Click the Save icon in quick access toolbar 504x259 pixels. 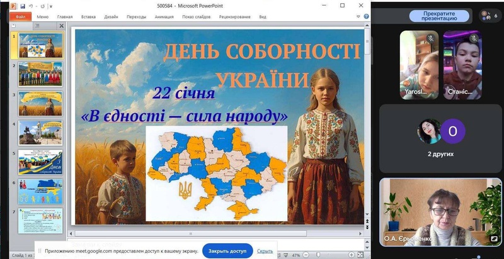[23, 6]
